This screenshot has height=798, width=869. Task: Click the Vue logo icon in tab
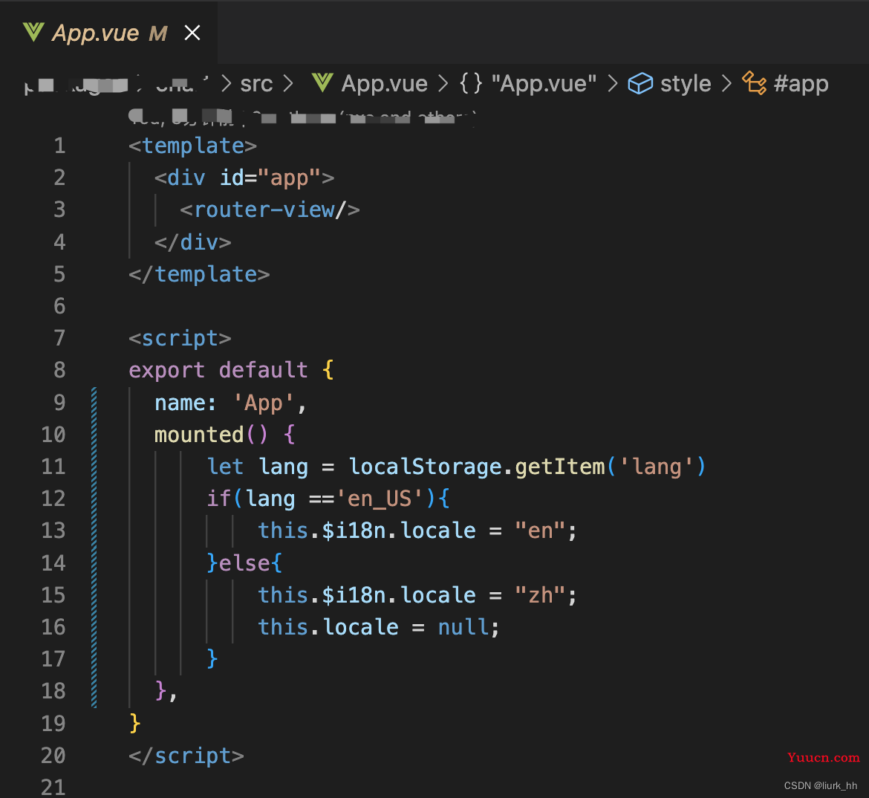pos(33,33)
